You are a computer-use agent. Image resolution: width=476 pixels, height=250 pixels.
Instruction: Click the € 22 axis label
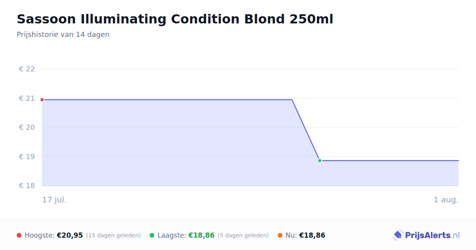click(x=27, y=69)
